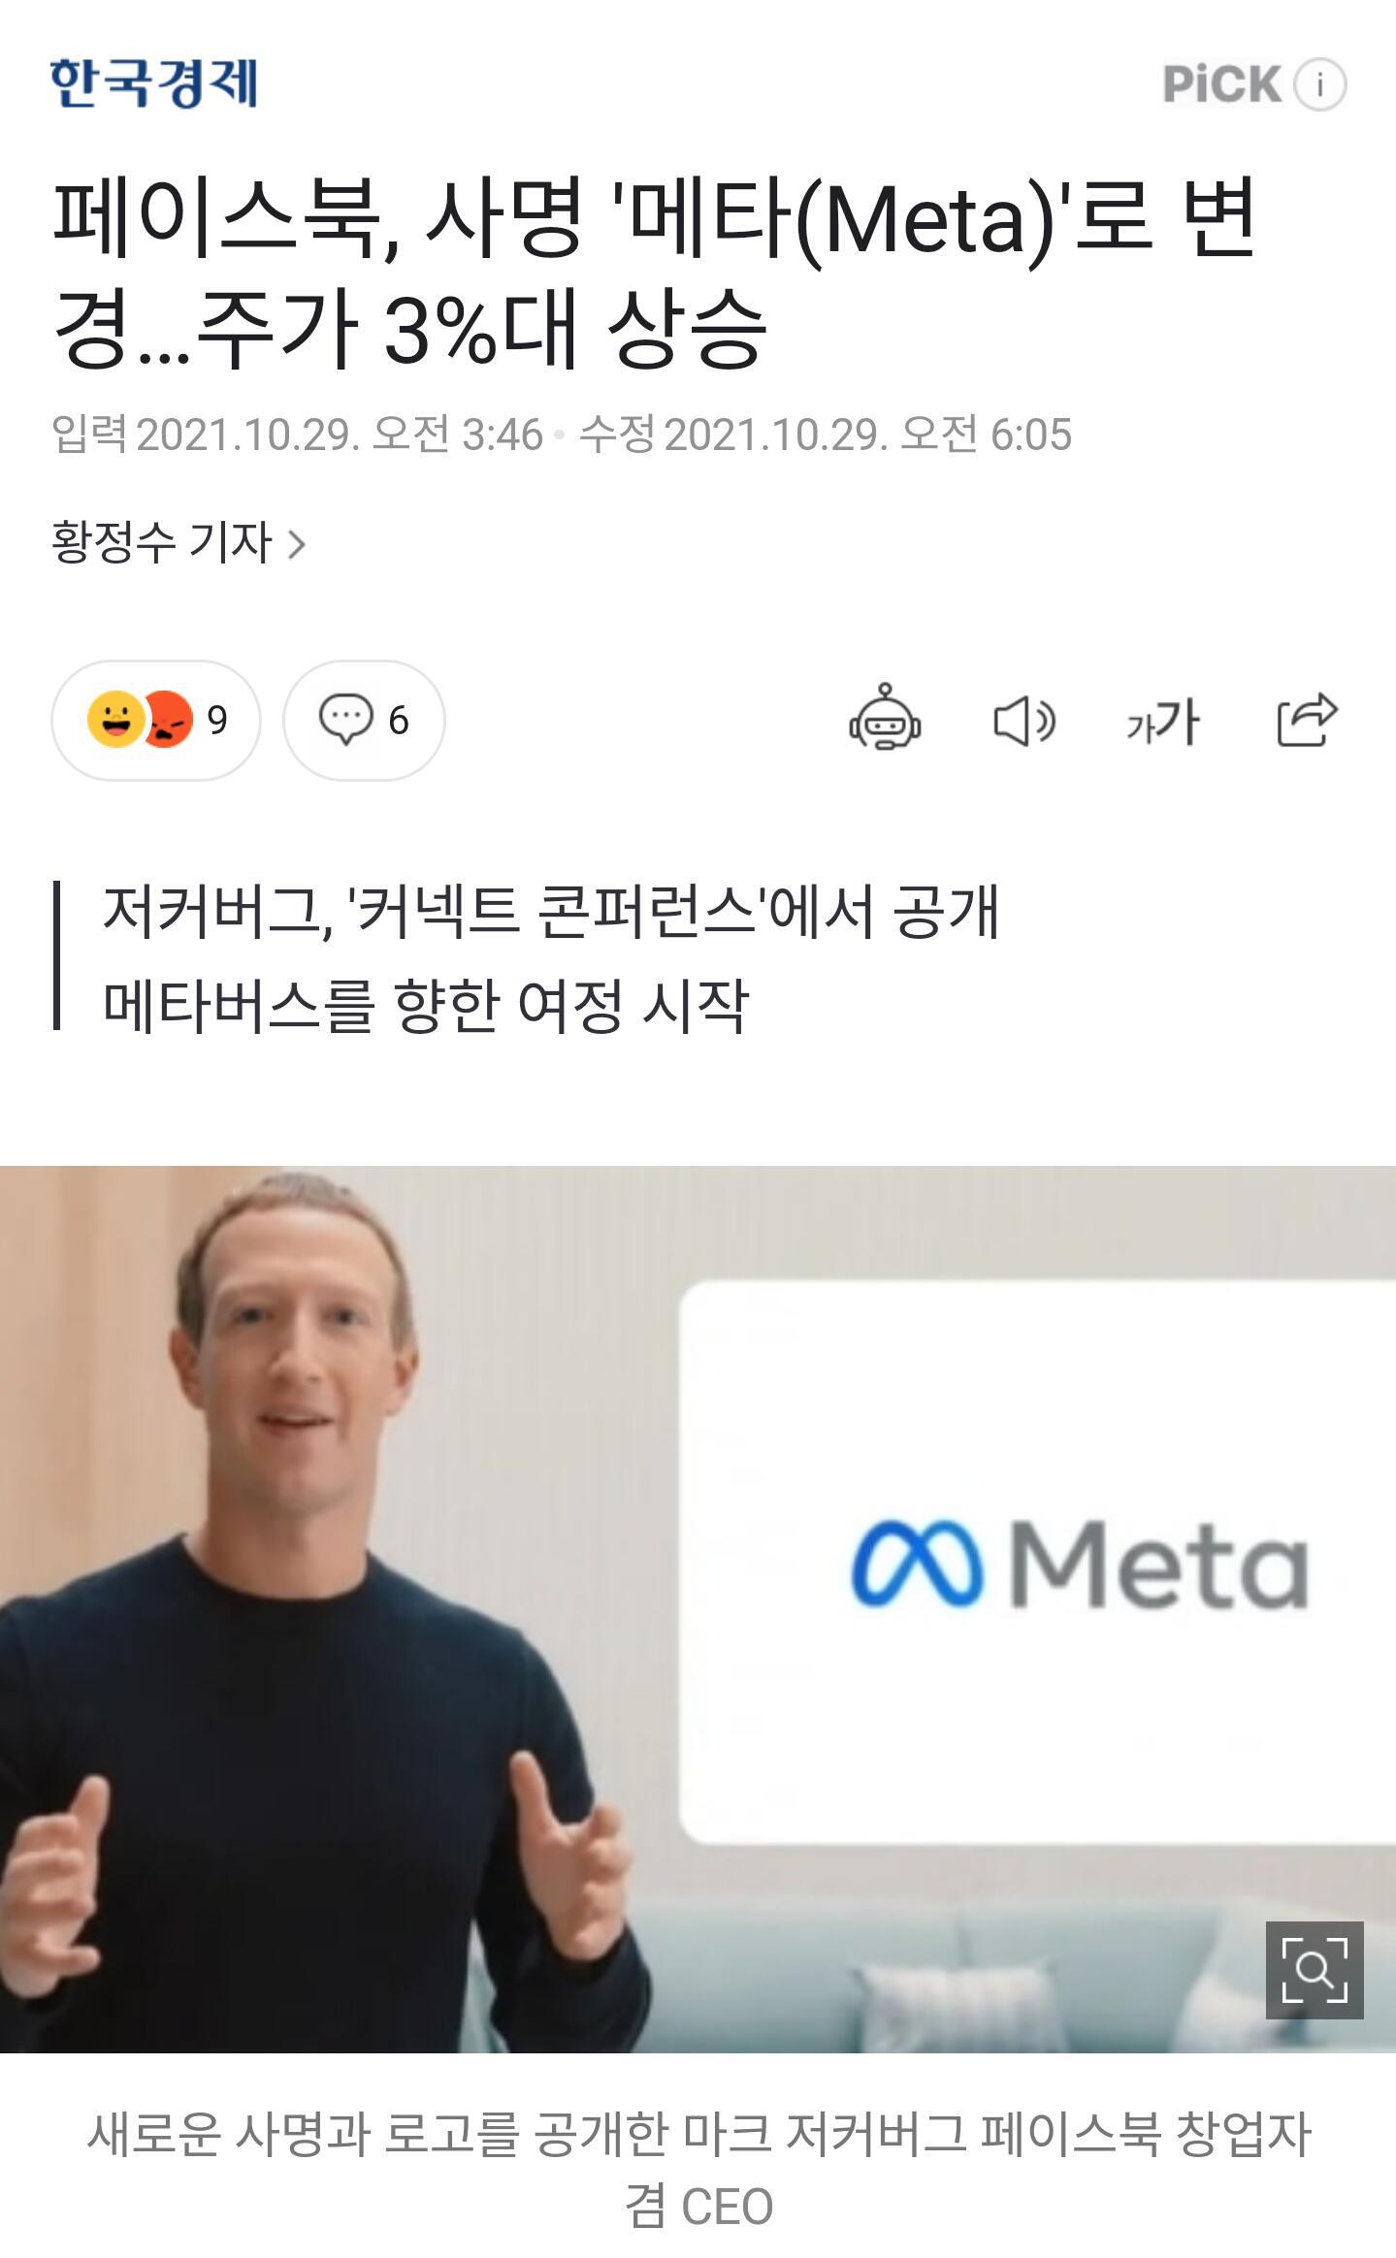Tap the image magnifier enlarge icon
Image resolution: width=1396 pixels, height=2258 pixels.
pos(1315,1970)
